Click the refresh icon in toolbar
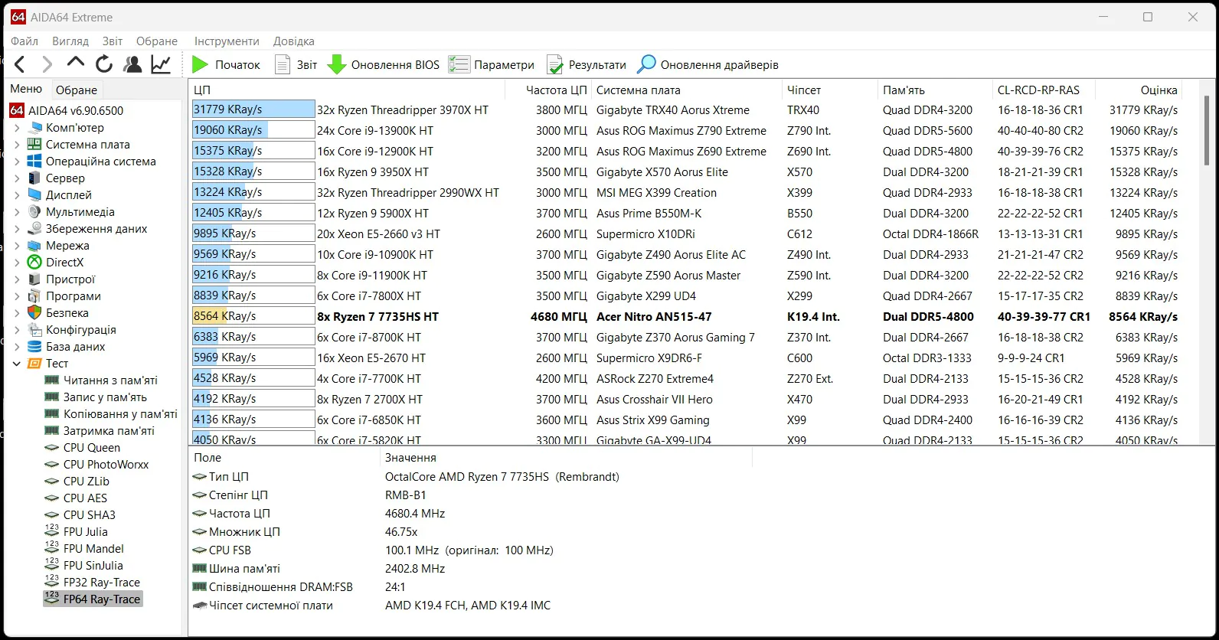 click(104, 64)
